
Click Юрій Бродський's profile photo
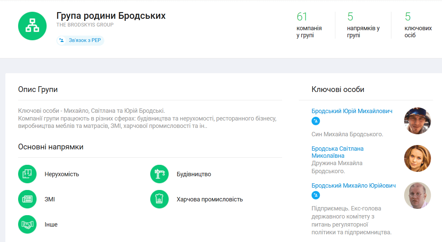click(417, 121)
